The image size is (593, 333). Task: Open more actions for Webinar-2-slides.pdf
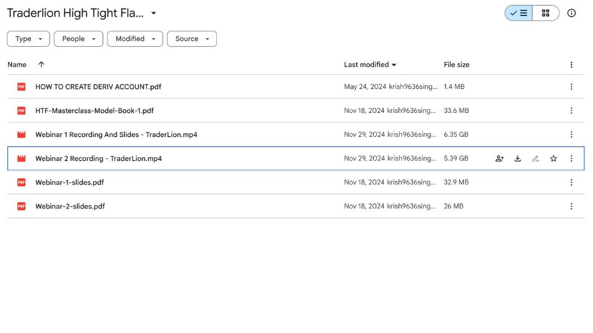click(x=571, y=207)
